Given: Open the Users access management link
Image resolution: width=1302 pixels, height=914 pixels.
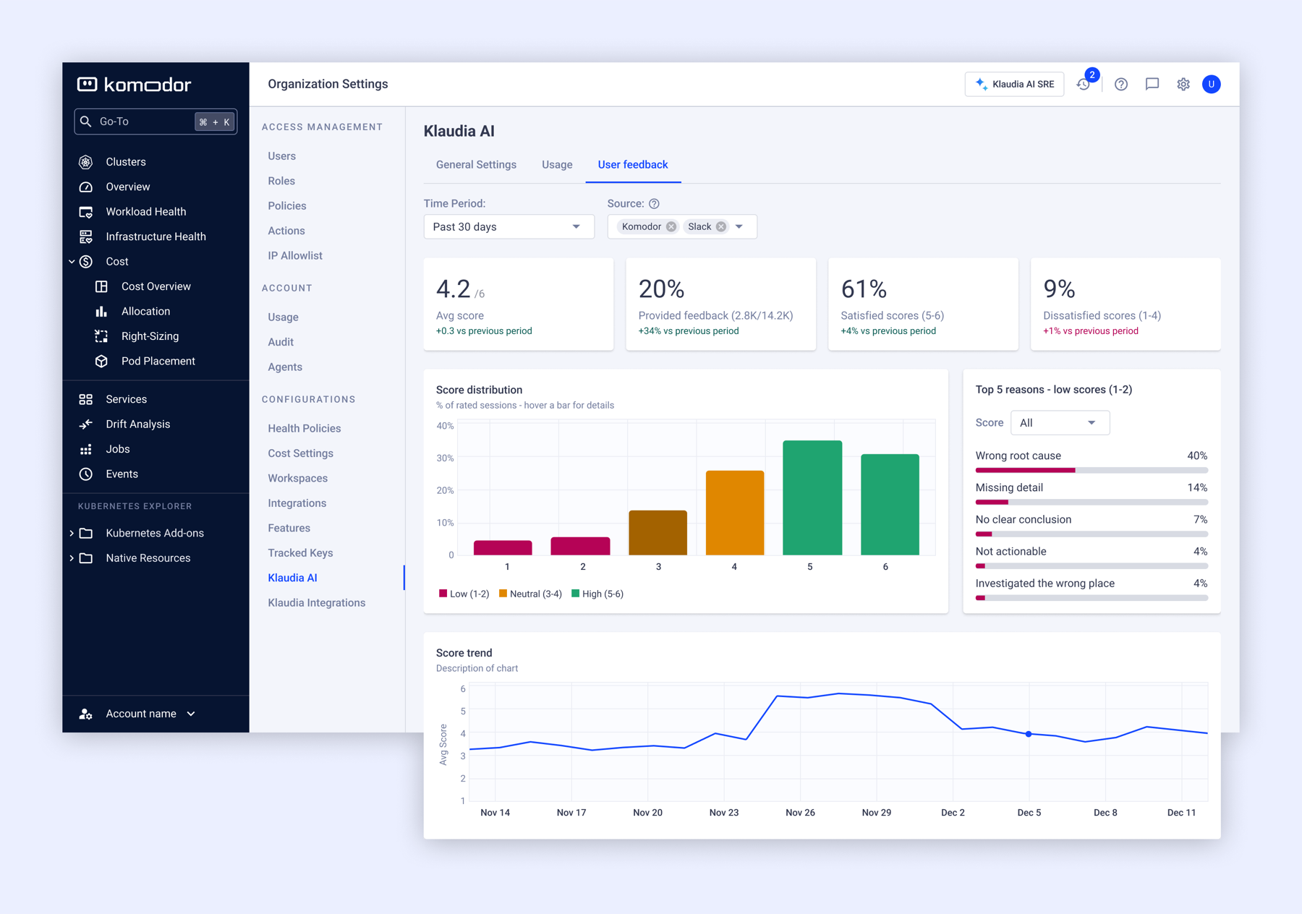Looking at the screenshot, I should click(x=281, y=156).
